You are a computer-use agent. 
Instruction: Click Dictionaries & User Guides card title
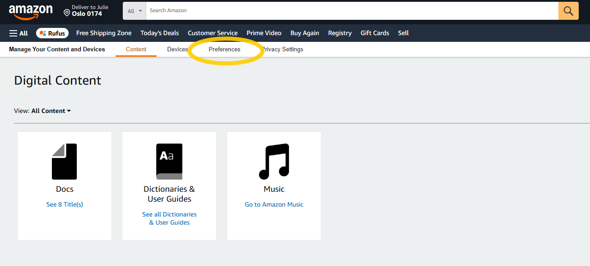169,194
